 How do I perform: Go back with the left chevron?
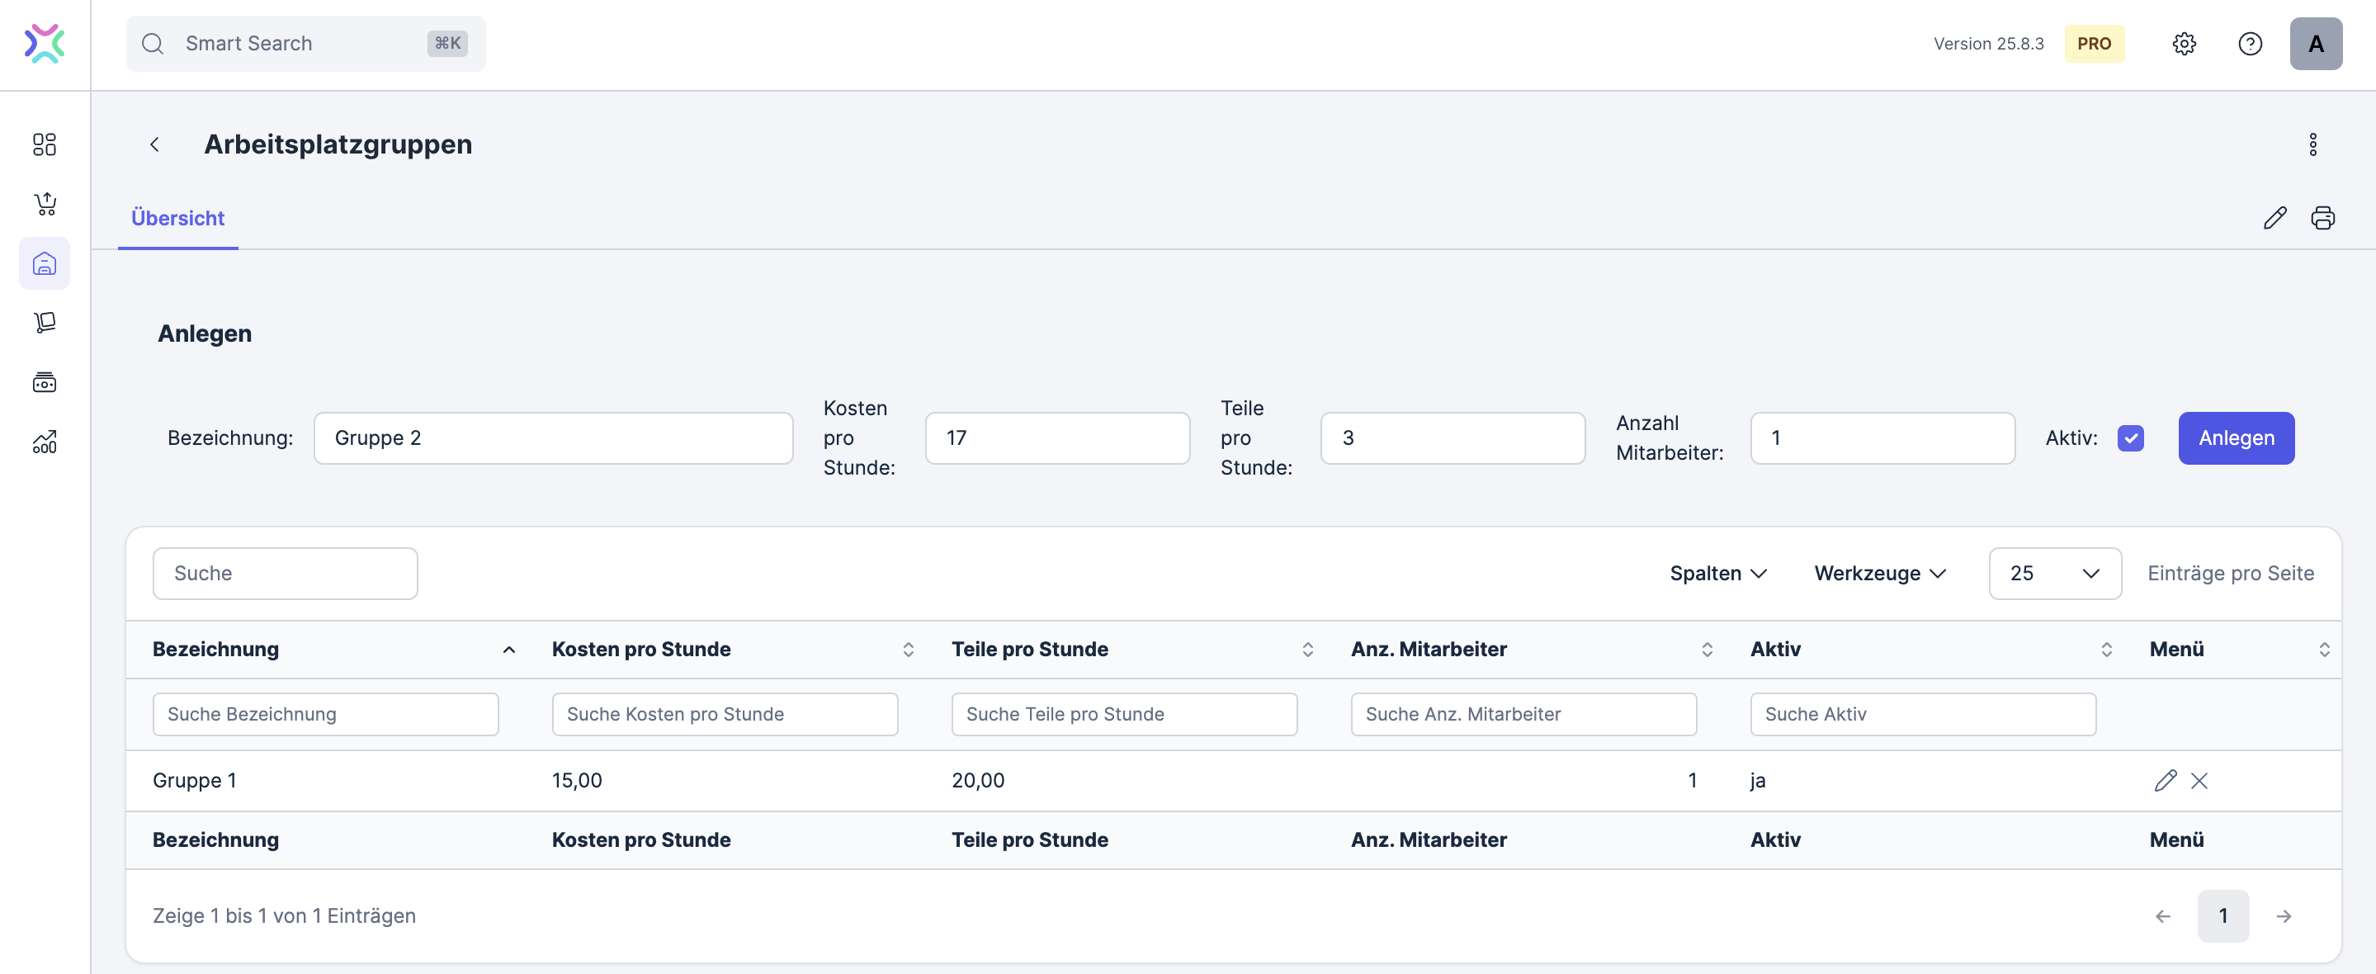pos(155,144)
